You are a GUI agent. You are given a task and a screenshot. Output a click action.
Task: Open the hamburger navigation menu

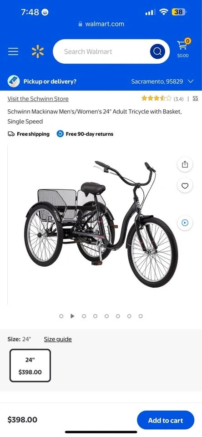click(13, 51)
